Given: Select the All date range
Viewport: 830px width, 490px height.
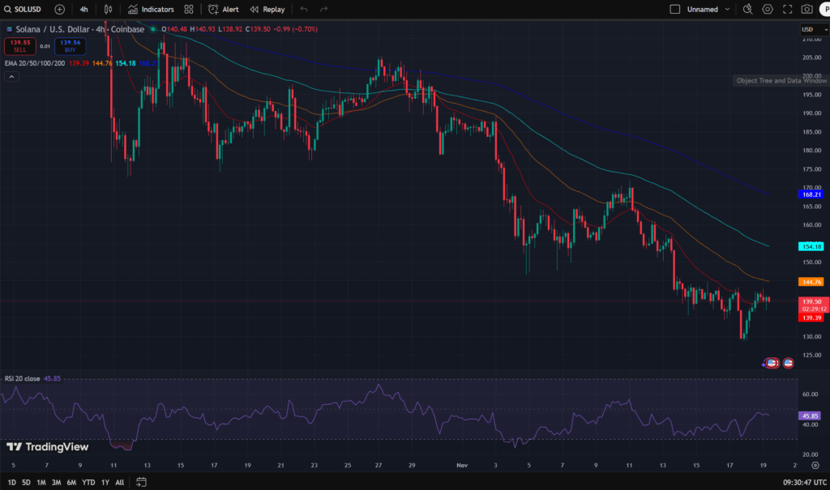Looking at the screenshot, I should (120, 482).
